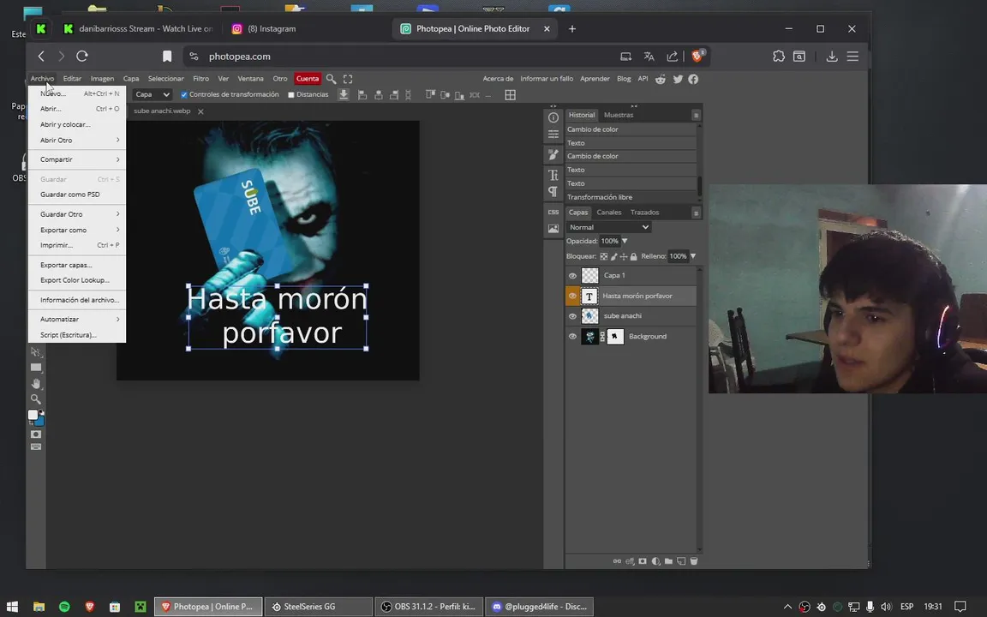Open the properties sliders panel icon

pos(553,134)
